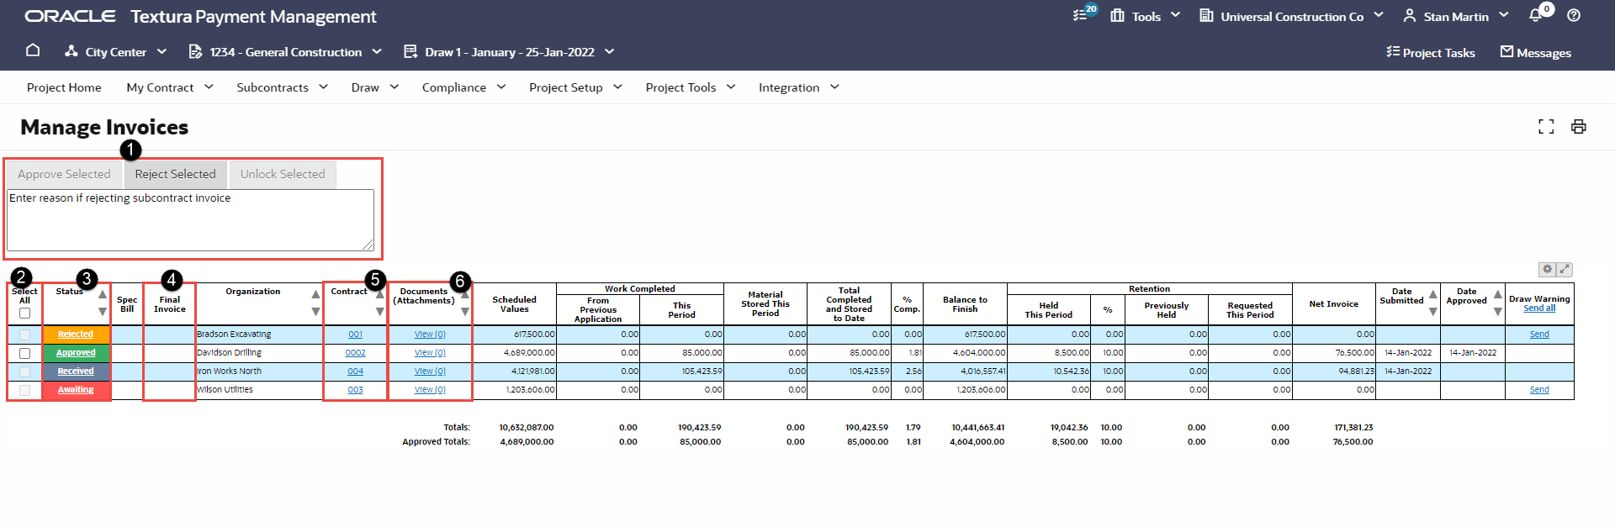Select the Davidson Drilling row checkbox
The height and width of the screenshot is (527, 1615).
[24, 353]
